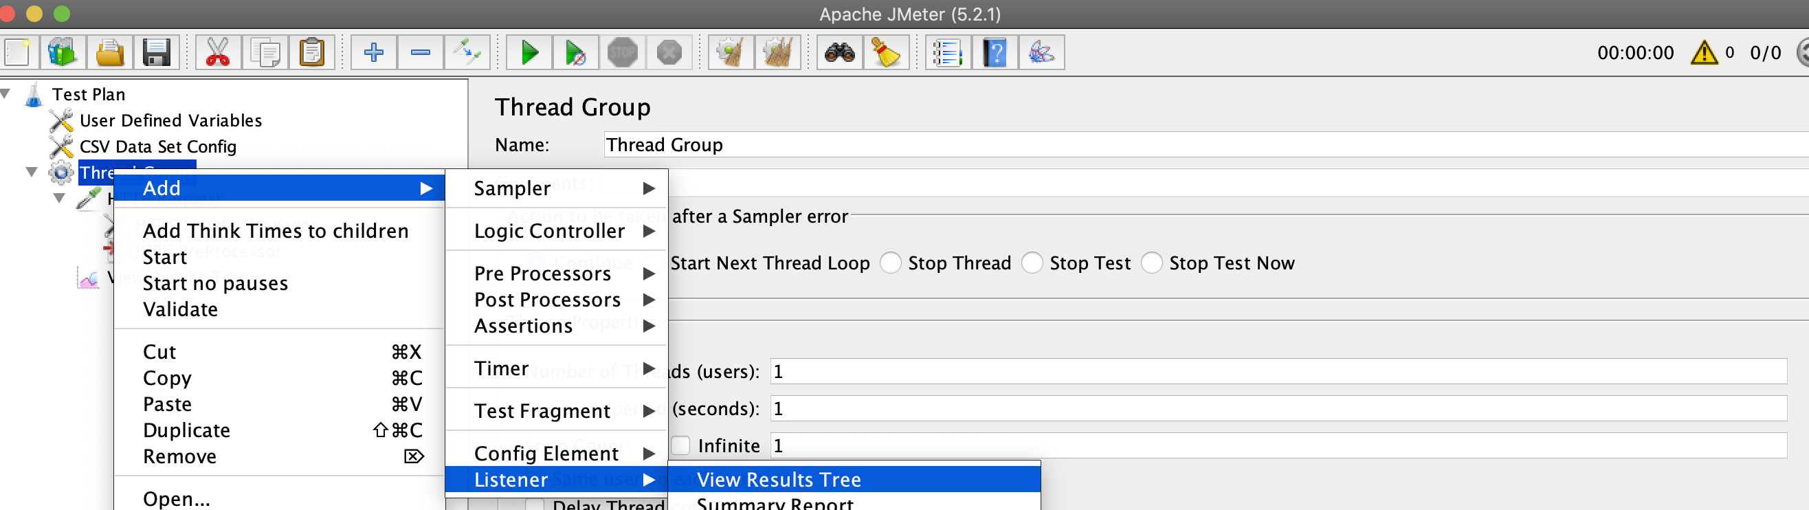1809x510 pixels.
Task: Click Start no pauses toolbar icon
Action: [x=576, y=53]
